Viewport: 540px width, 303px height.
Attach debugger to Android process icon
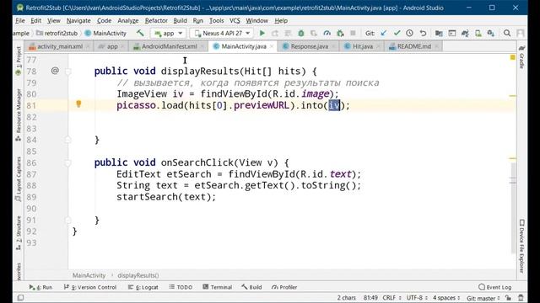340,34
